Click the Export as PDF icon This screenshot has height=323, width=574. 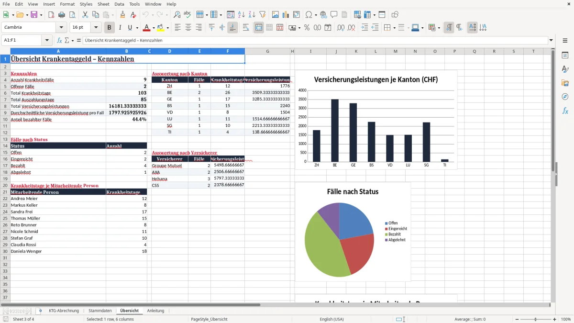pos(51,15)
